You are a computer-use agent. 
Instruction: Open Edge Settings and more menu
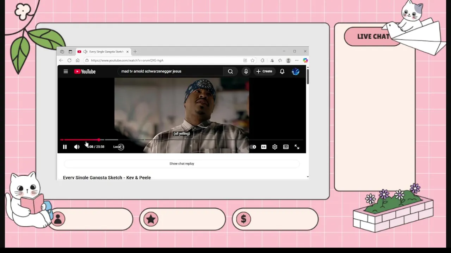[297, 60]
